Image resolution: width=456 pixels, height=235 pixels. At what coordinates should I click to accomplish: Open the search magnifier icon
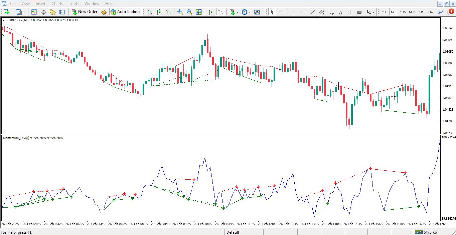tap(440, 12)
